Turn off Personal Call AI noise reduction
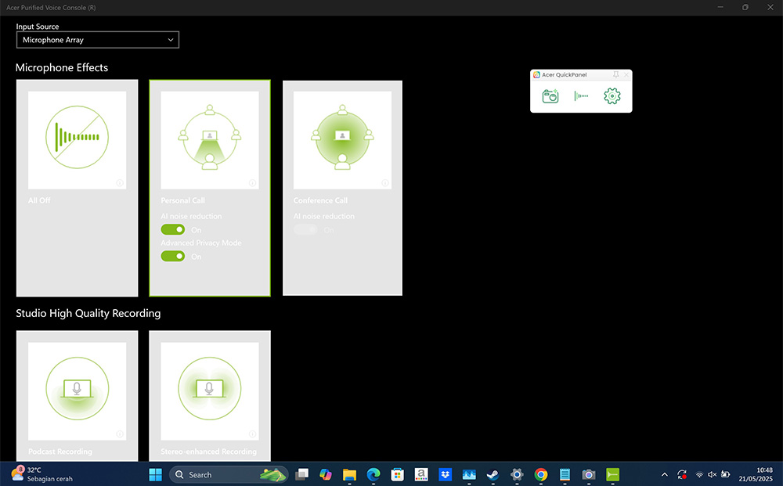 coord(173,229)
